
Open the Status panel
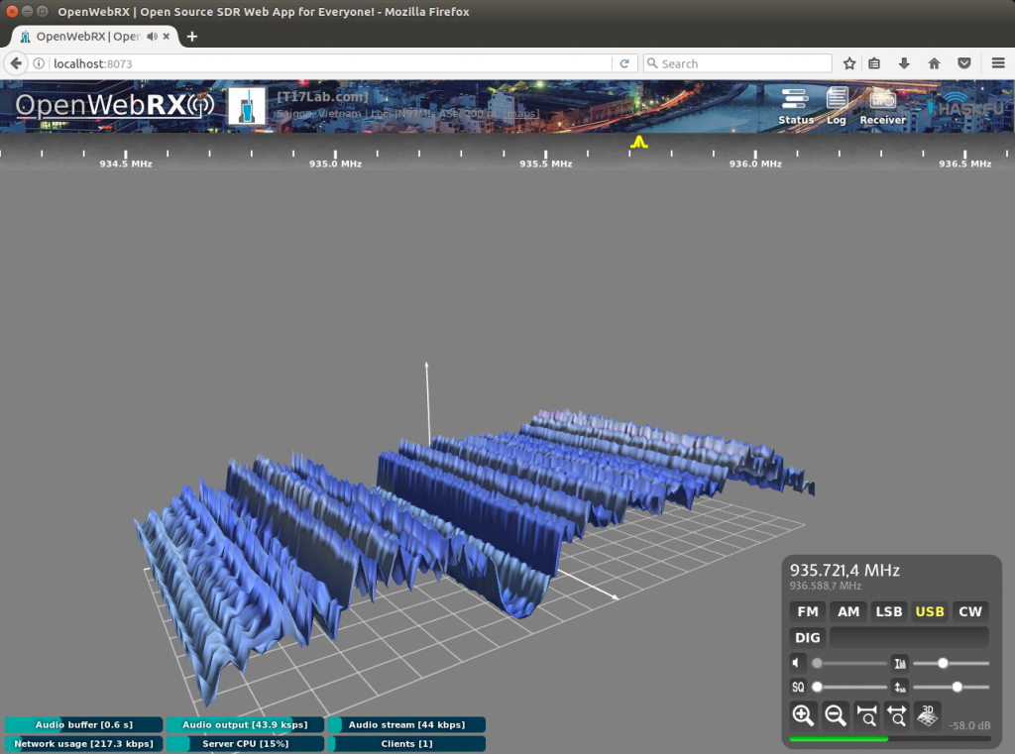pos(795,105)
